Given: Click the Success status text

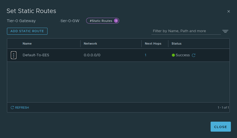Looking at the screenshot, I should click(183, 55).
